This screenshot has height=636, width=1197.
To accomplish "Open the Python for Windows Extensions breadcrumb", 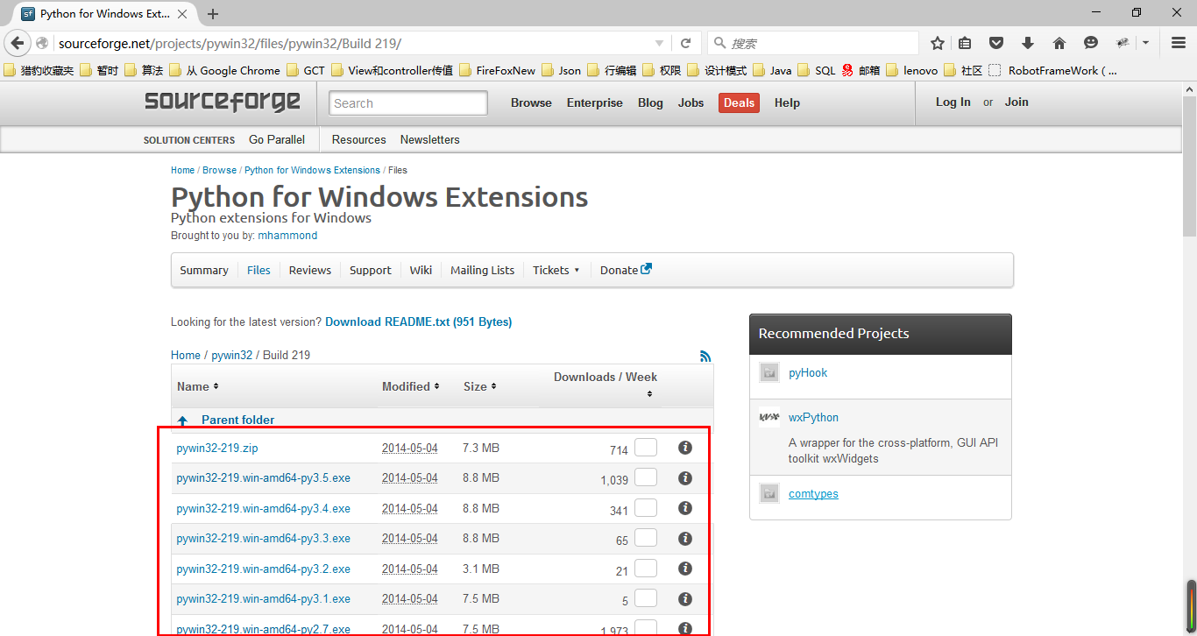I will tap(312, 170).
